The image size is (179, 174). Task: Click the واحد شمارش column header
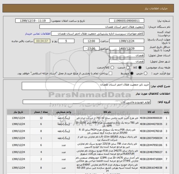(x=64, y=112)
